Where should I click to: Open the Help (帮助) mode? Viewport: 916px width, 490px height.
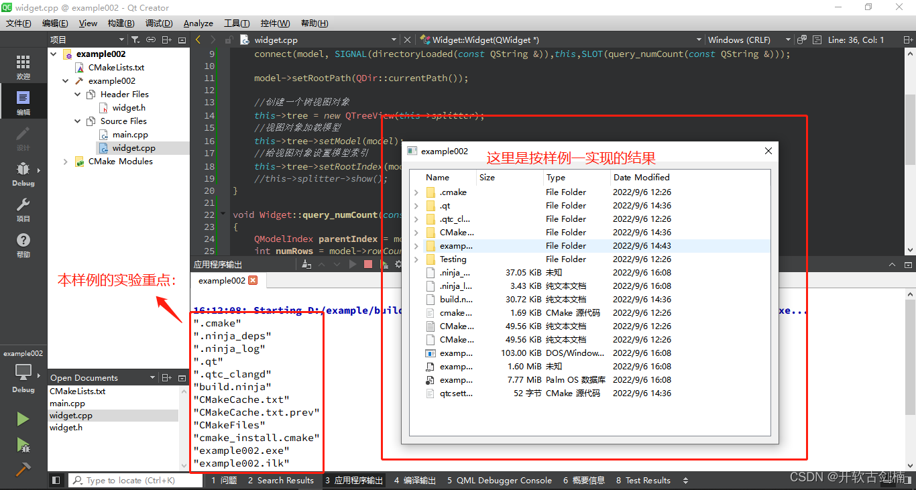pos(23,245)
